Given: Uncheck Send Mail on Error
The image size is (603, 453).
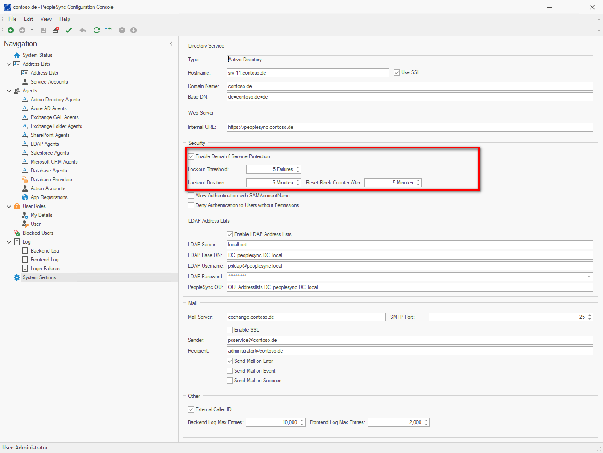Looking at the screenshot, I should pos(230,361).
